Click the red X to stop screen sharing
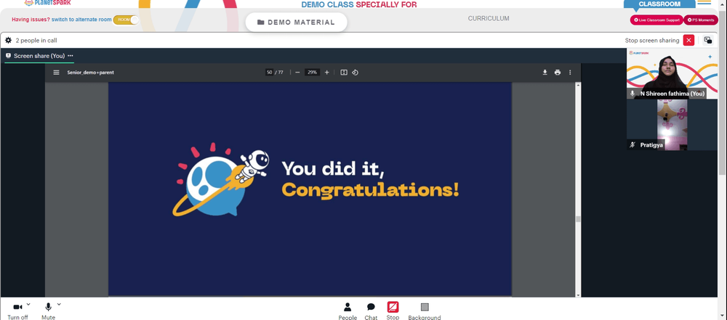 pos(689,41)
